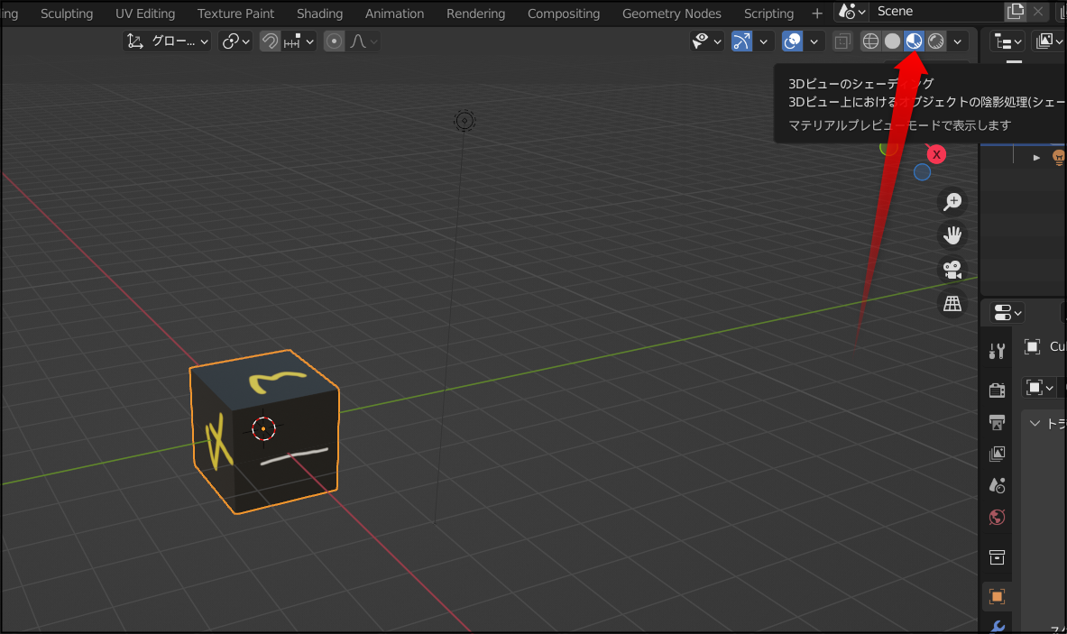The width and height of the screenshot is (1067, 634).
Task: Open the Tool properties tab
Action: pyautogui.click(x=997, y=350)
